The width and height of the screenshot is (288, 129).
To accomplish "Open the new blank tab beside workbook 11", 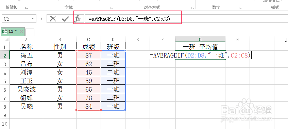I will 30,32.
